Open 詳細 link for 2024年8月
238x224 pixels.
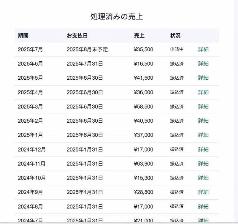[203, 207]
